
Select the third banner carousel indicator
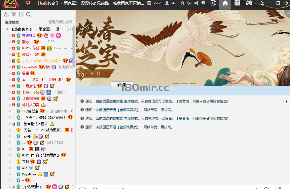click(x=193, y=84)
